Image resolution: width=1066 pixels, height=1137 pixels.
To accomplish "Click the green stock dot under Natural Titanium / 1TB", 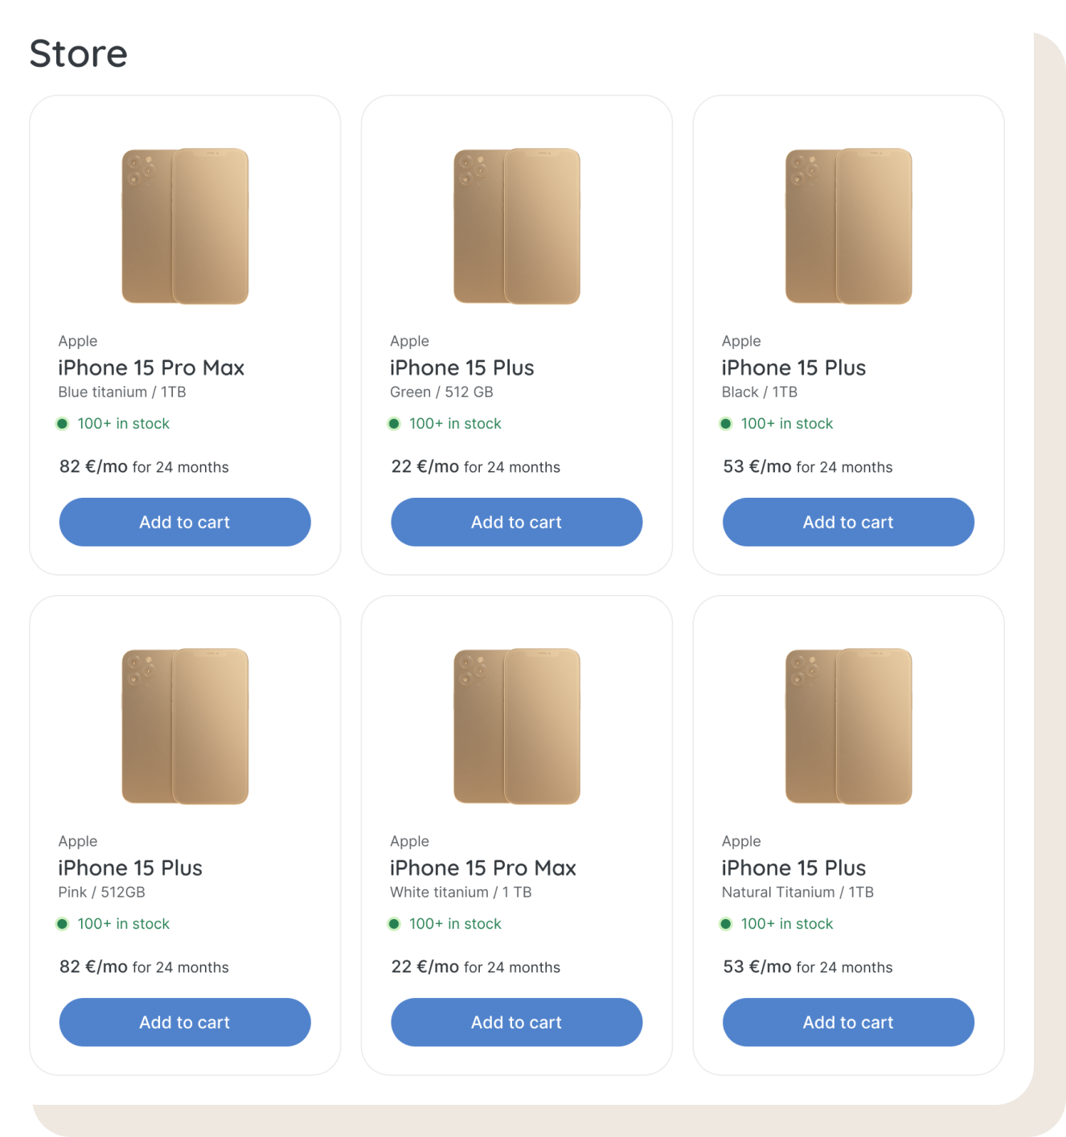I will [x=726, y=924].
